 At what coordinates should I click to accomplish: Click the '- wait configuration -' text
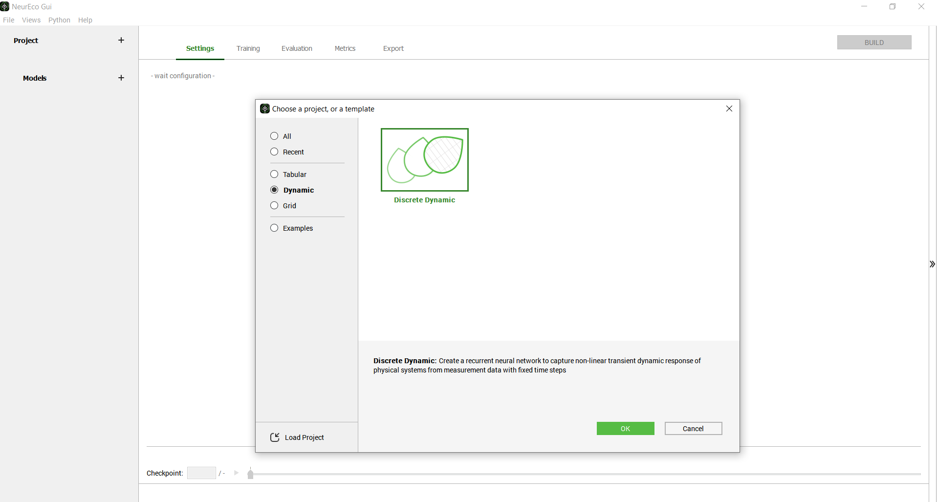183,76
